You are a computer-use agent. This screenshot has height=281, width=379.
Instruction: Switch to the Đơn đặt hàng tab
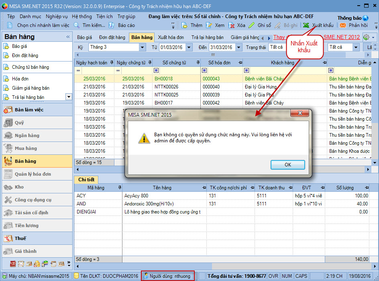tap(112, 37)
